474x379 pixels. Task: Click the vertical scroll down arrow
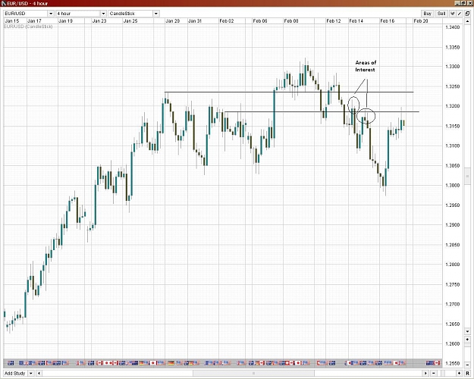point(467,331)
